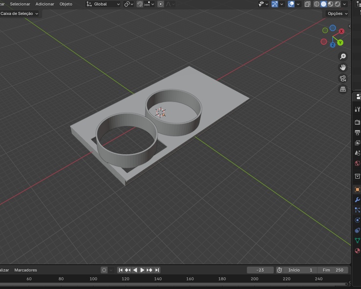Select the pan view hand icon

[343, 67]
